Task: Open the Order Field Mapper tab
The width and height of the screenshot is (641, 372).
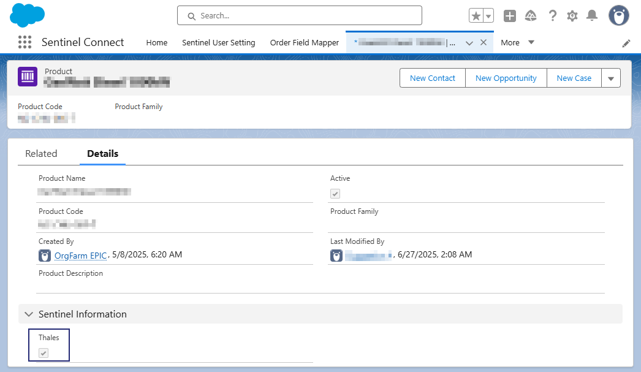Action: coord(304,42)
